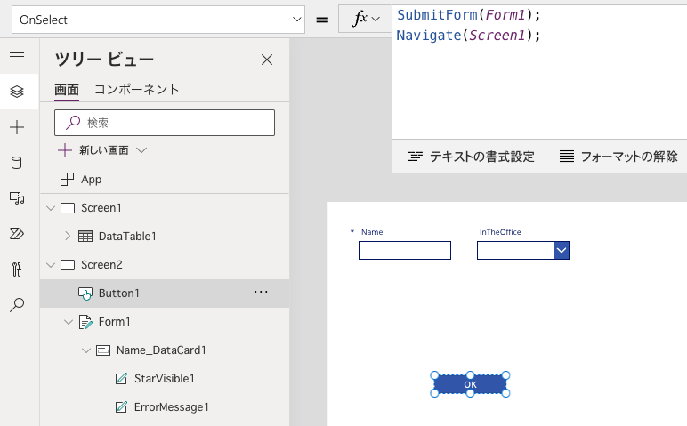
Task: Select DataTable1 in the tree
Action: (x=127, y=237)
